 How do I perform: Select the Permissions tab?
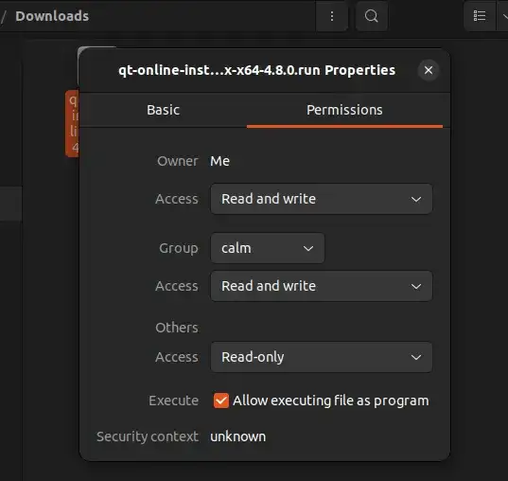[x=344, y=110]
